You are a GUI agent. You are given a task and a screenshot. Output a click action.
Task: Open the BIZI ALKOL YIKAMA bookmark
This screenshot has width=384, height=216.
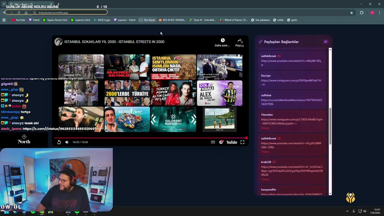[x=172, y=20]
